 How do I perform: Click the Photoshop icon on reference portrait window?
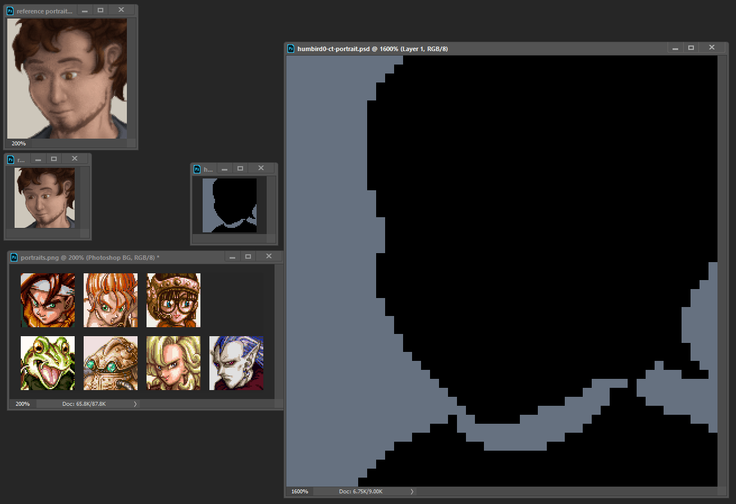[10, 11]
